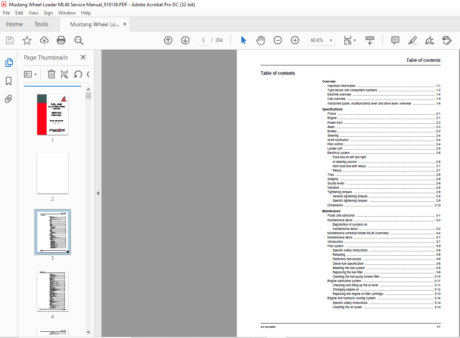Click 'Refueling' contents entry
This screenshot has height=338, width=460.
pyautogui.click(x=339, y=255)
